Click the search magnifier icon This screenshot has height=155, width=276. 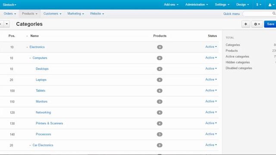(274, 13)
